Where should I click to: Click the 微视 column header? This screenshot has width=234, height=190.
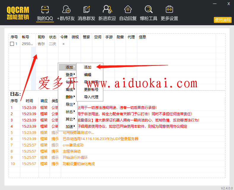[x=75, y=37]
